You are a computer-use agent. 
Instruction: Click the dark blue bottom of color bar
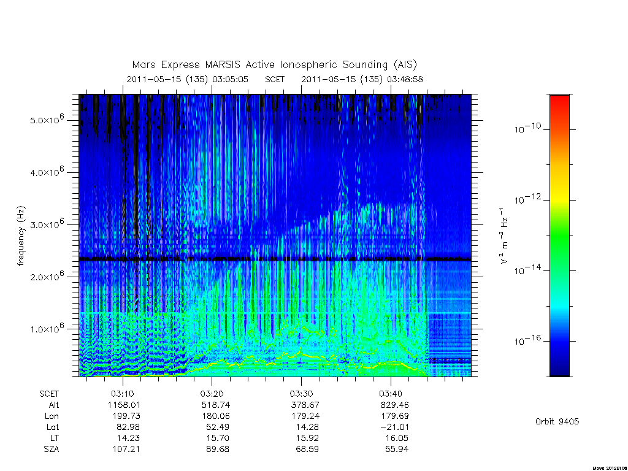(559, 367)
